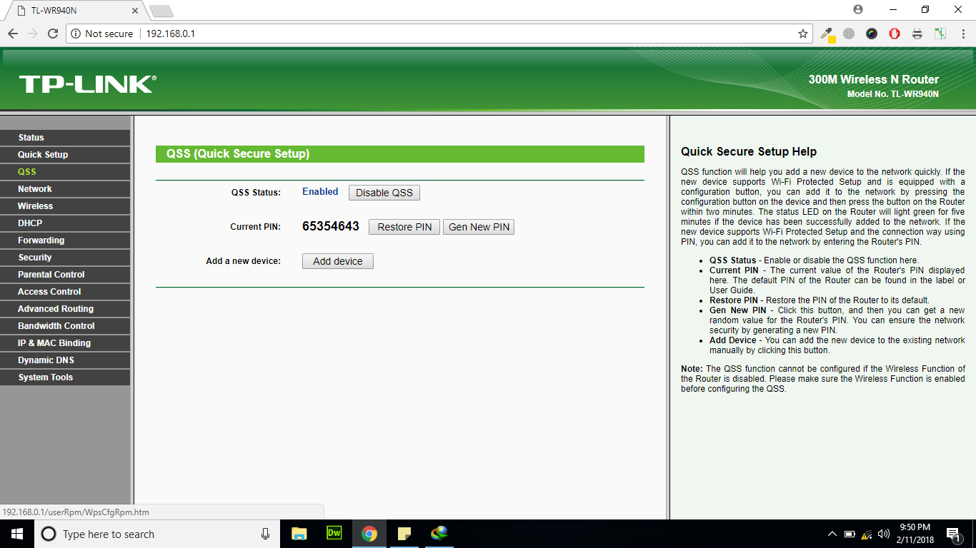Viewport: 976px width, 548px height.
Task: Click the Chrome profile avatar icon
Action: [858, 9]
